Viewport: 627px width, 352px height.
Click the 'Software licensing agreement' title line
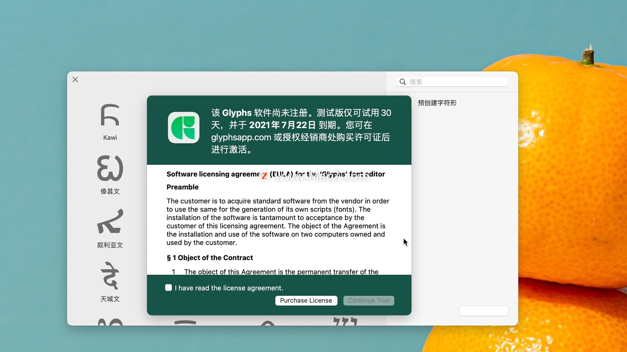pos(276,174)
